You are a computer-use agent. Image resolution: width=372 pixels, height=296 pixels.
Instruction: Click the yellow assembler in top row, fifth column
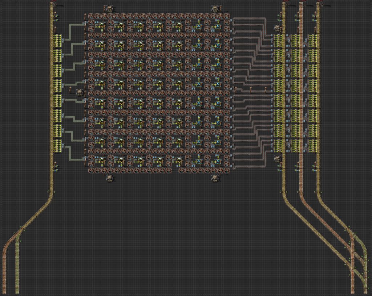click(x=179, y=25)
